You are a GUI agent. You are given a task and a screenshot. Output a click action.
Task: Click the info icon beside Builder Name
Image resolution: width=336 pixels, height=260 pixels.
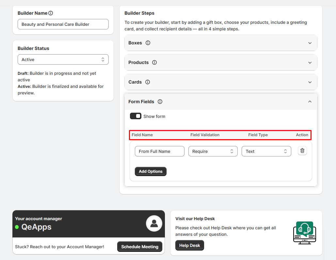click(x=51, y=13)
